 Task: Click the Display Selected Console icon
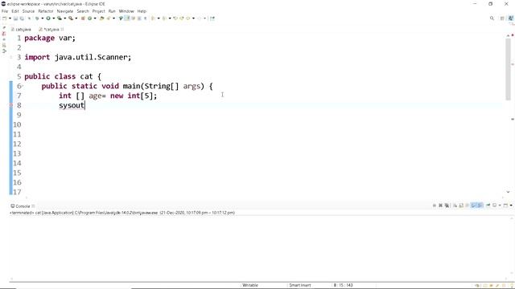[494, 206]
